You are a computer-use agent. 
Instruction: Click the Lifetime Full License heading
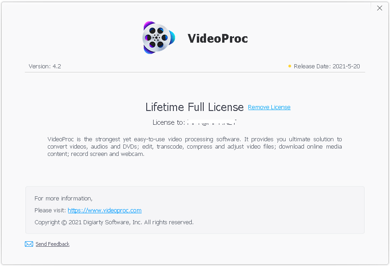[x=195, y=107]
